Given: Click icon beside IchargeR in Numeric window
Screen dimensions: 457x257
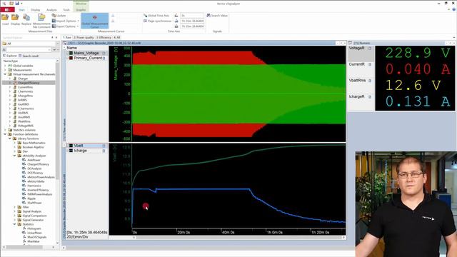Looking at the screenshot, I should [370, 97].
